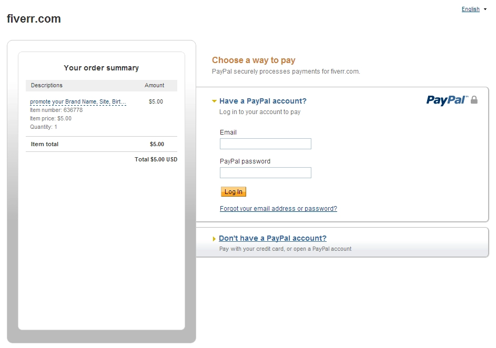Open the 'promote your Brand Name' item link
The width and height of the screenshot is (496, 348).
click(78, 101)
